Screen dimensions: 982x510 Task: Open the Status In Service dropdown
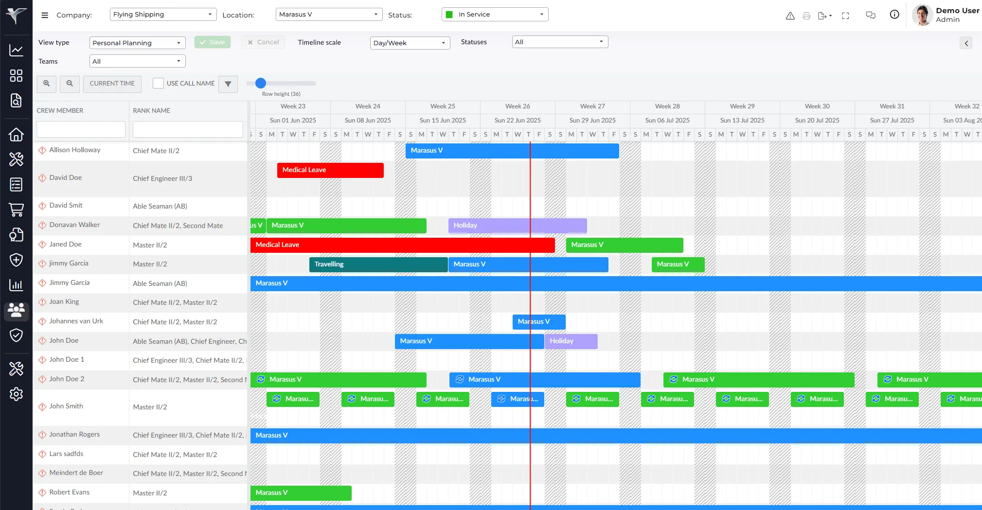[x=495, y=15]
